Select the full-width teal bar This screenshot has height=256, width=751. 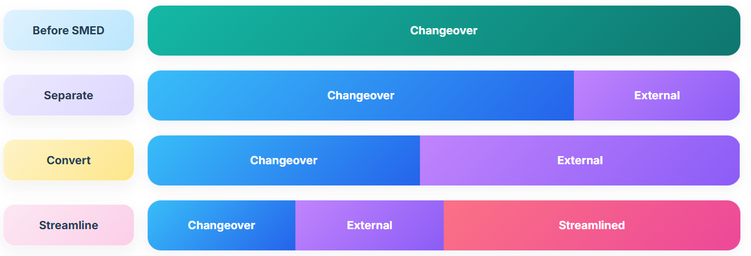pyautogui.click(x=444, y=31)
